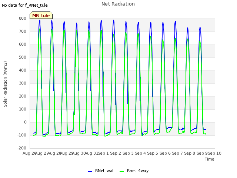Click the 0 y-axis tick label

[25, 122]
